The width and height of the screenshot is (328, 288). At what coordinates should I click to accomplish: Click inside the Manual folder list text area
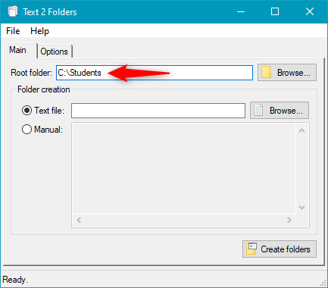[x=184, y=168]
